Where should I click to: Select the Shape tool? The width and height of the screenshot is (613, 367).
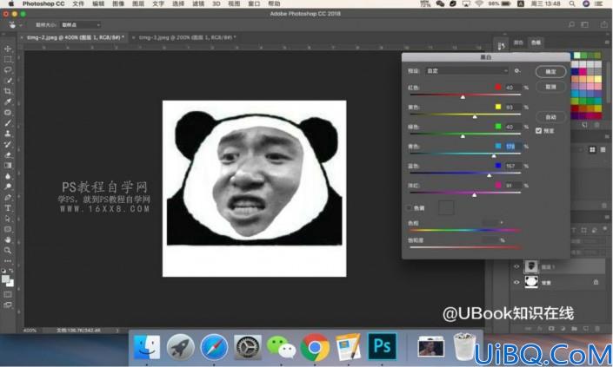pos(8,229)
